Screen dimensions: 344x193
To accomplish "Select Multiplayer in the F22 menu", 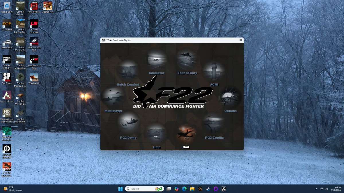I will click(114, 100).
